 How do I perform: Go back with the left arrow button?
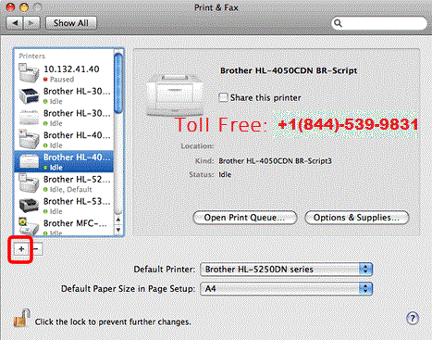[x=15, y=23]
